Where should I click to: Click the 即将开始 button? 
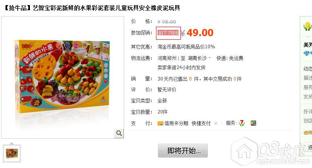[183, 151]
